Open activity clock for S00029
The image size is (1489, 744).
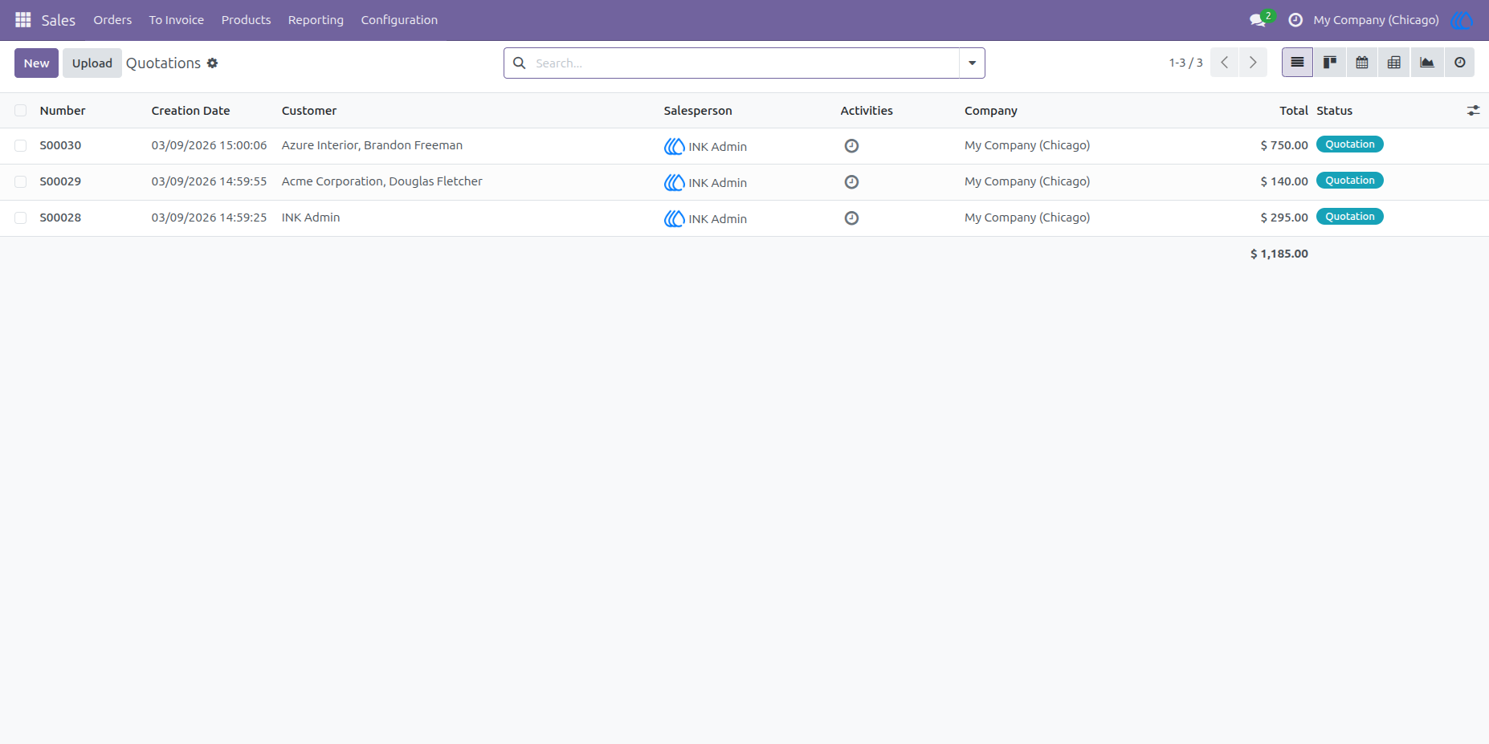click(x=851, y=182)
